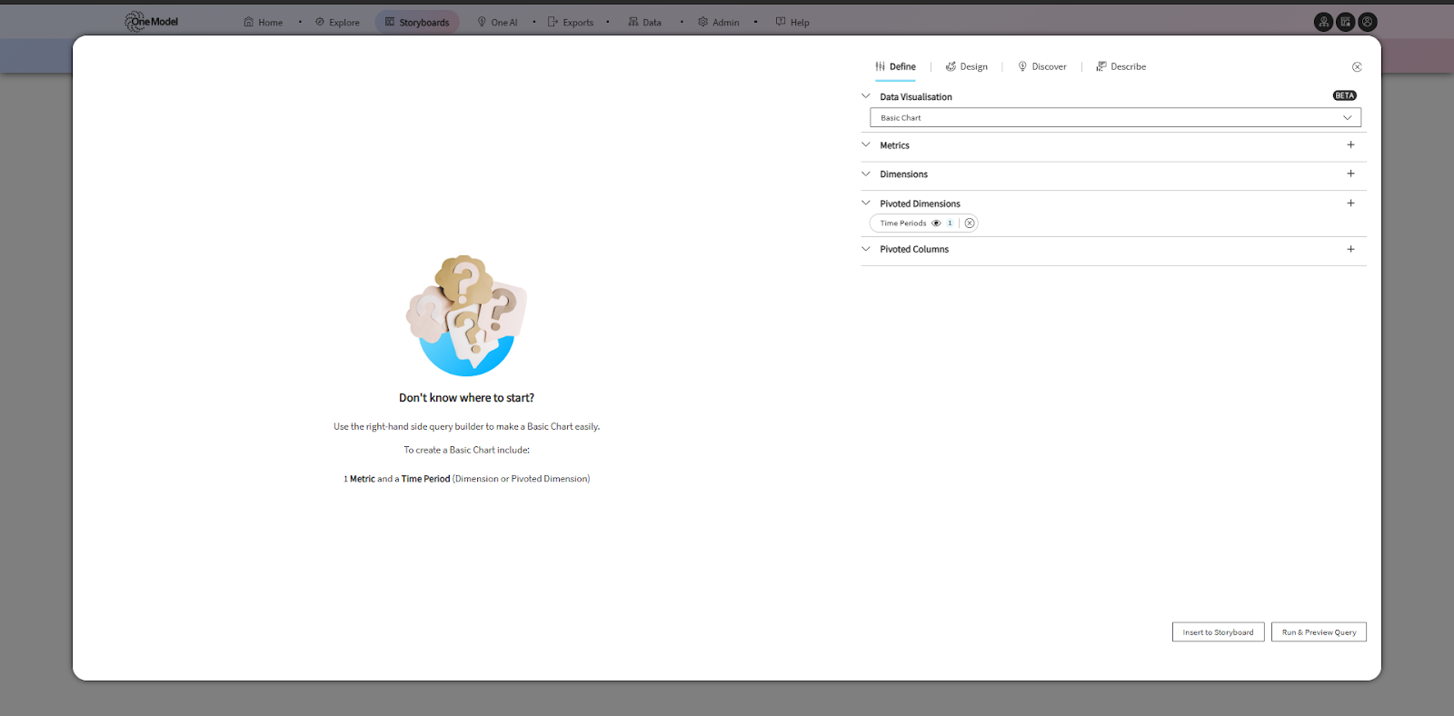Open the user profile icon in top bar
The image size is (1454, 716).
1368,22
